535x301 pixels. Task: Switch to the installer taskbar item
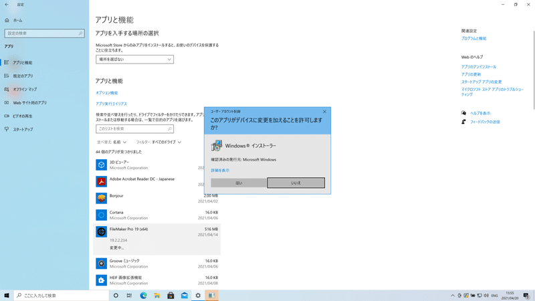click(x=211, y=296)
